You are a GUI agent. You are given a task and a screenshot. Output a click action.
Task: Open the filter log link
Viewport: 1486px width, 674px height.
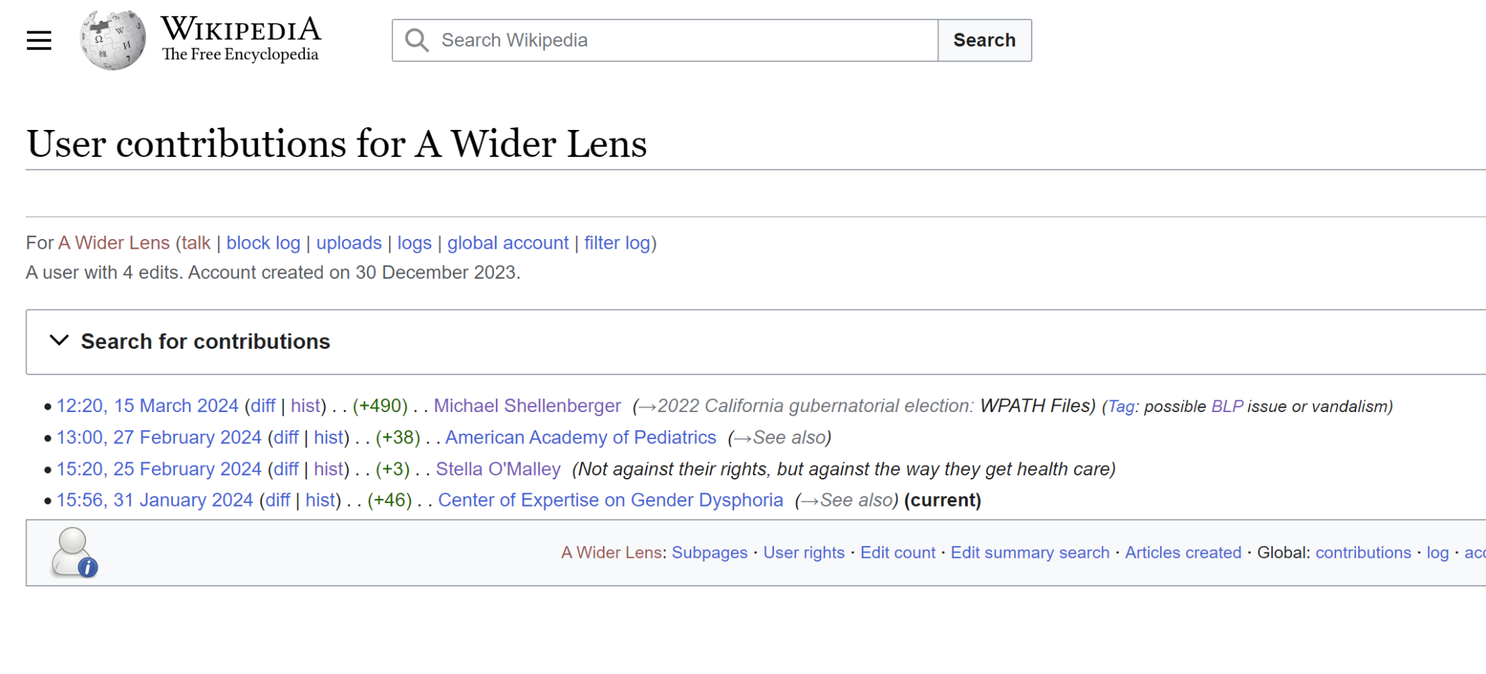coord(617,243)
